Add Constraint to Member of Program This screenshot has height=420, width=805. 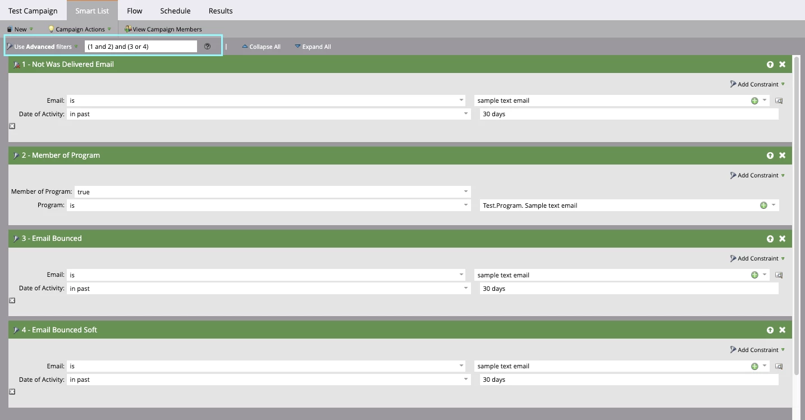pos(757,175)
